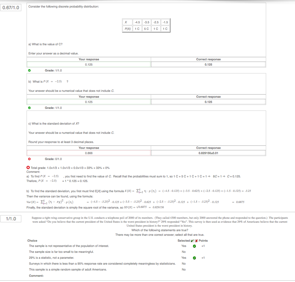This screenshot has height=282, width=295.
Task: Click the green check icon in Selected header
Action: [x=192, y=241]
